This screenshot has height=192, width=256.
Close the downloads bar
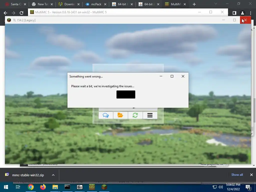click(251, 175)
